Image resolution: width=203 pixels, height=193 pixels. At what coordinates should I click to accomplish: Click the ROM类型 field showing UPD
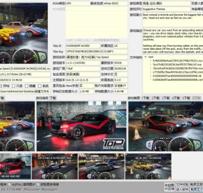[78, 3]
